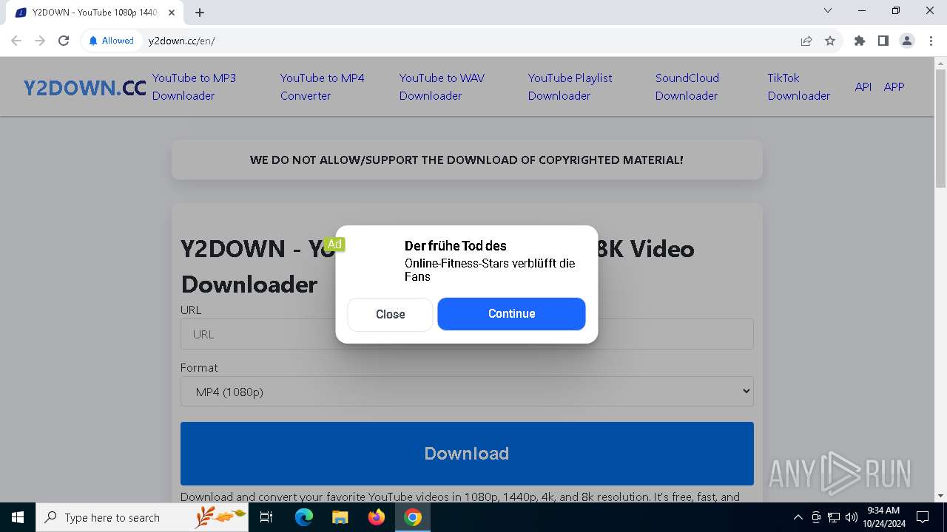The width and height of the screenshot is (947, 532).
Task: Open TikTok Downloader link
Action: pos(798,86)
